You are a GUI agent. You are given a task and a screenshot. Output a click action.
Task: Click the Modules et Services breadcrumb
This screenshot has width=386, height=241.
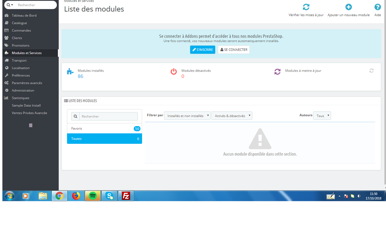(79, 1)
